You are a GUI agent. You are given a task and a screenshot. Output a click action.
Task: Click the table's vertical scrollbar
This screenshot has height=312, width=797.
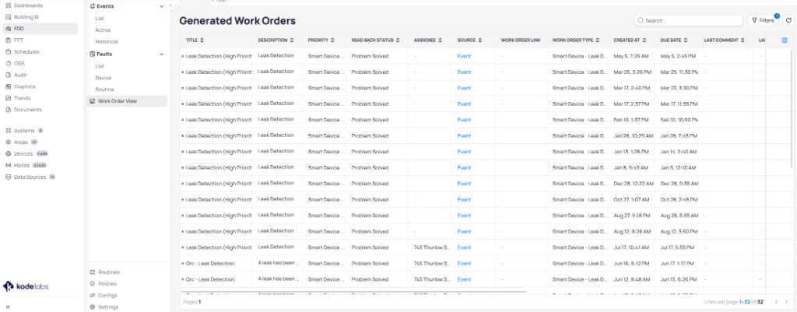[x=792, y=109]
